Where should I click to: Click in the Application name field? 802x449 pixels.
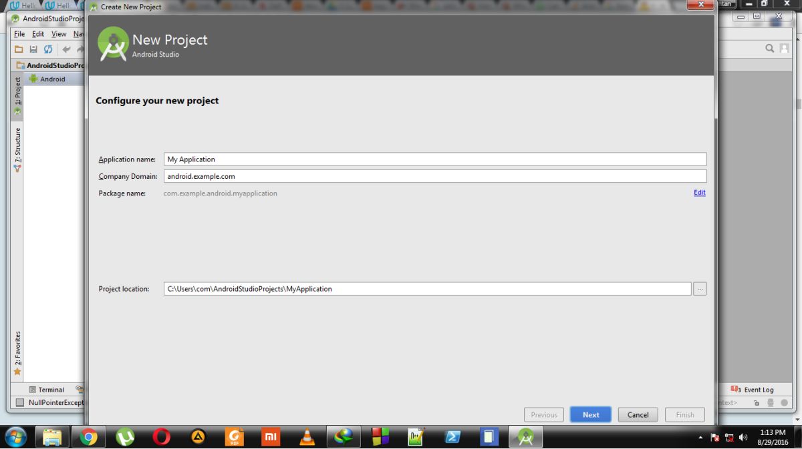tap(434, 159)
